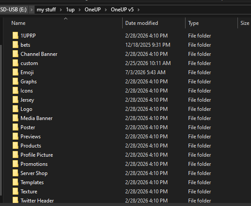Navigate to OneUP breadcrumb
This screenshot has height=206, width=251.
point(93,10)
